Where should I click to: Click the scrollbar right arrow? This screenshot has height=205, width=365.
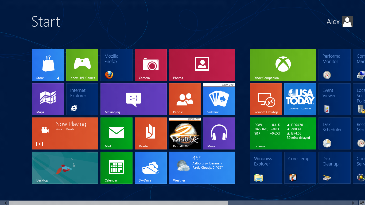pyautogui.click(x=353, y=203)
